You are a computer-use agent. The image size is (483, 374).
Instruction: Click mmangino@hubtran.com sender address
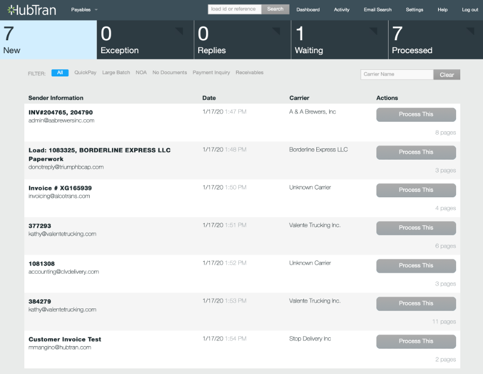coord(60,348)
